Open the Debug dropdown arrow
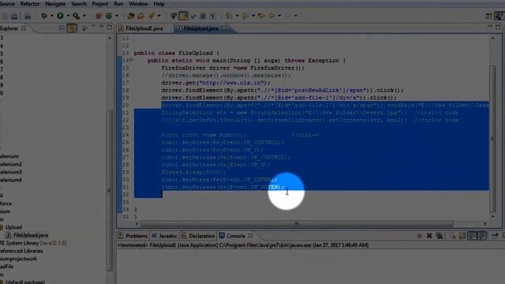The width and height of the screenshot is (505, 284). [x=51, y=16]
